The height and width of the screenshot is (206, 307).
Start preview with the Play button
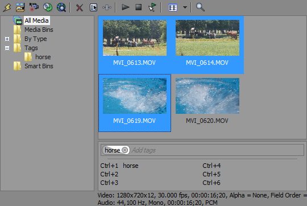pos(125,7)
